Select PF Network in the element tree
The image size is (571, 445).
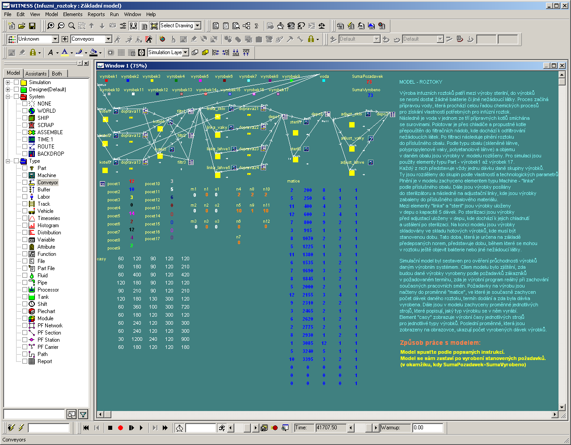coord(50,326)
